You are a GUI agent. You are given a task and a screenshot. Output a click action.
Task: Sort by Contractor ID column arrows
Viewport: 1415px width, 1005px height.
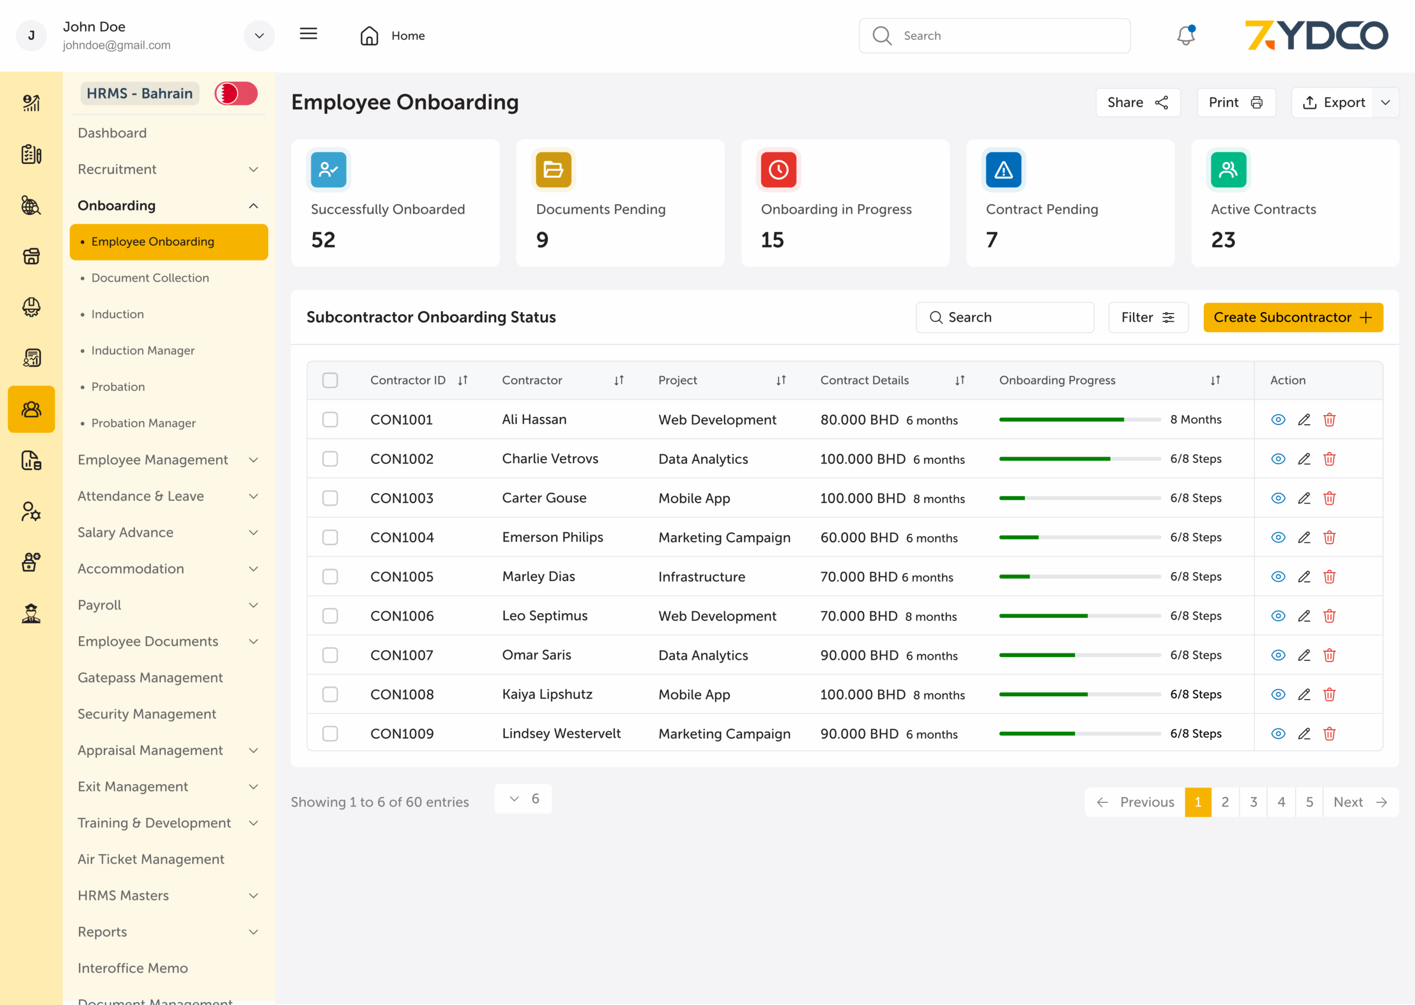coord(463,380)
